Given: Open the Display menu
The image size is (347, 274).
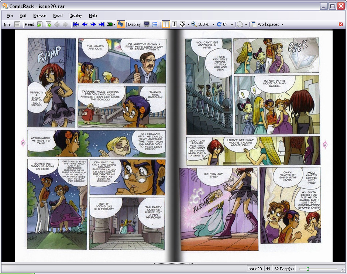Looking at the screenshot, I should tap(76, 16).
